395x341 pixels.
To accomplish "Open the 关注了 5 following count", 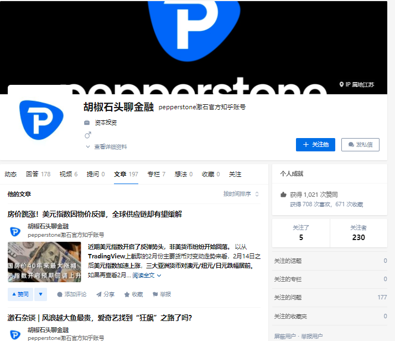I will coord(301,233).
